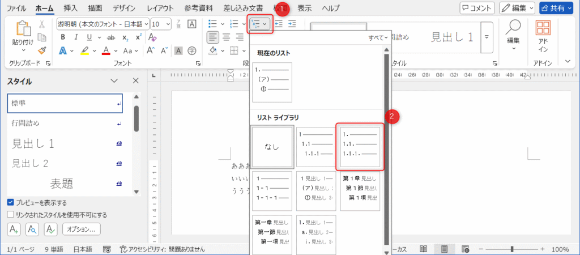Click the zoom slider in status bar
The height and width of the screenshot is (255, 580).
(512, 249)
